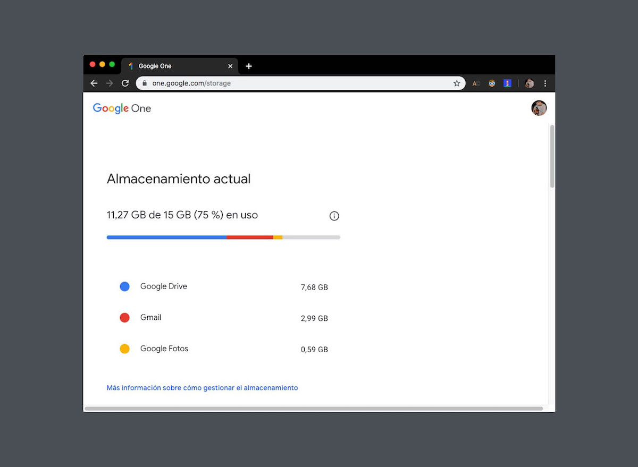This screenshot has width=638, height=467.
Task: Bookmark this page with the star icon
Action: (456, 83)
